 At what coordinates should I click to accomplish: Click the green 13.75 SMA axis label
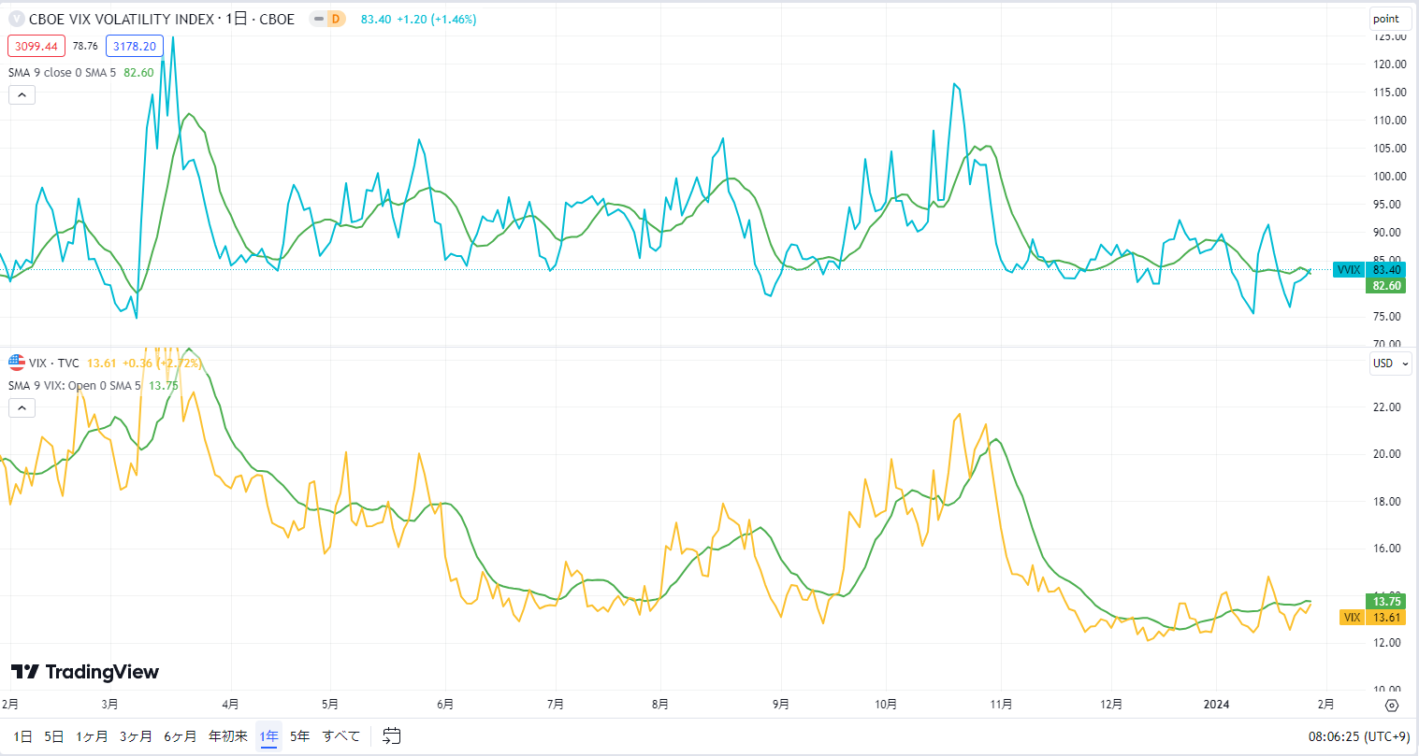tap(1386, 602)
